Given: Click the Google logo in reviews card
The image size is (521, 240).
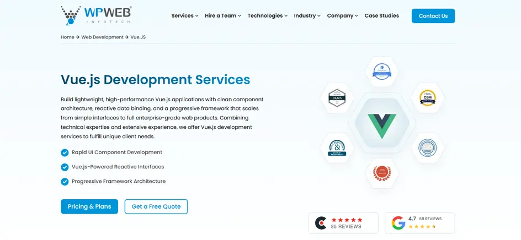Looking at the screenshot, I should (398, 223).
